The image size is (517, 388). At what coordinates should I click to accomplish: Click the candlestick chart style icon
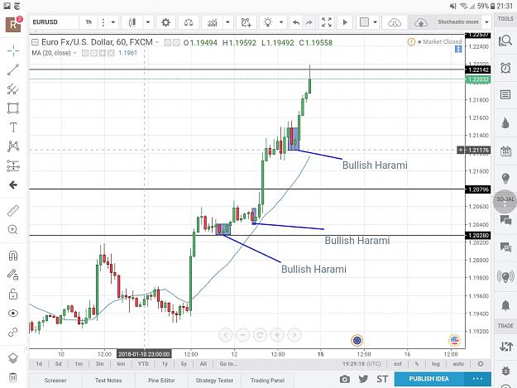132,22
